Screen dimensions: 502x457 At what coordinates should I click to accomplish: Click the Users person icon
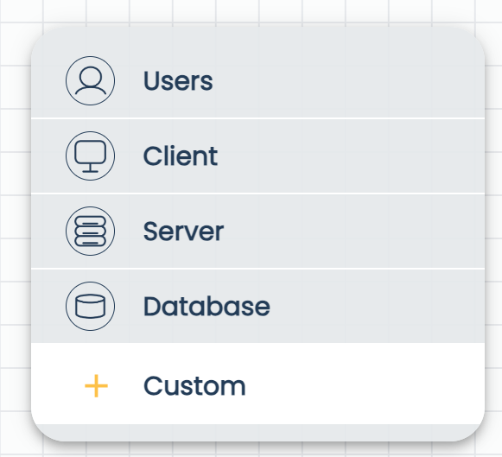point(90,80)
